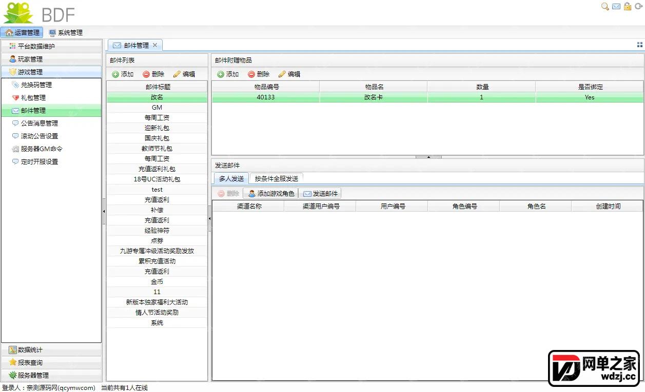Close the 邮件管理 tab

[x=155, y=45]
